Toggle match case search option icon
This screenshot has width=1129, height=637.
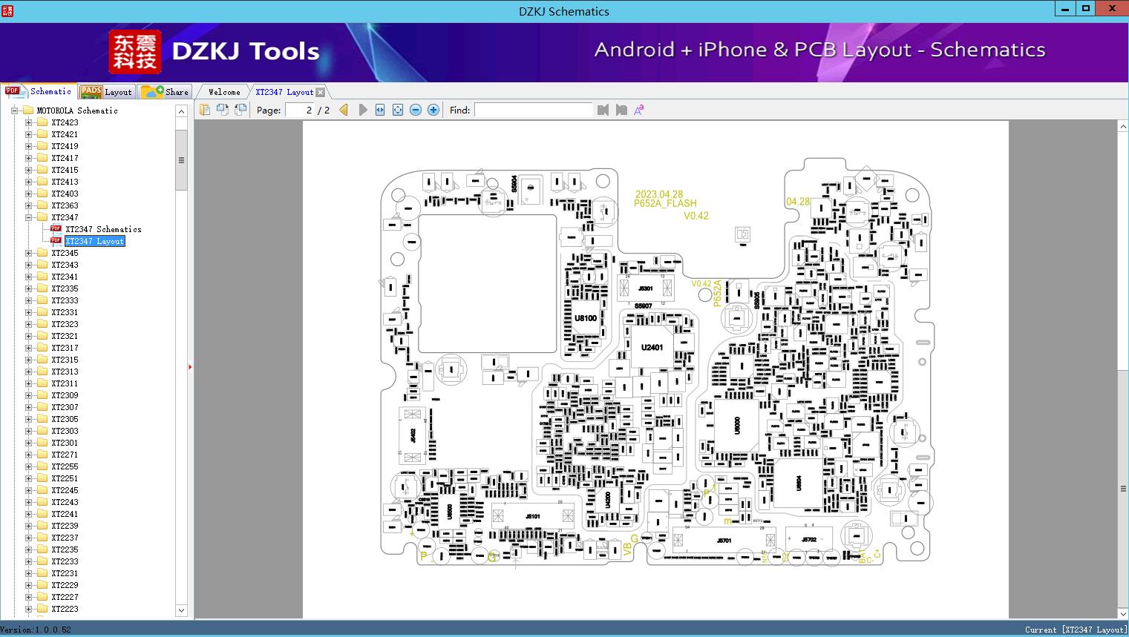pos(638,110)
